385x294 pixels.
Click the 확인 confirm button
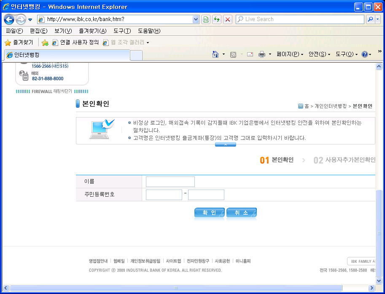click(210, 213)
